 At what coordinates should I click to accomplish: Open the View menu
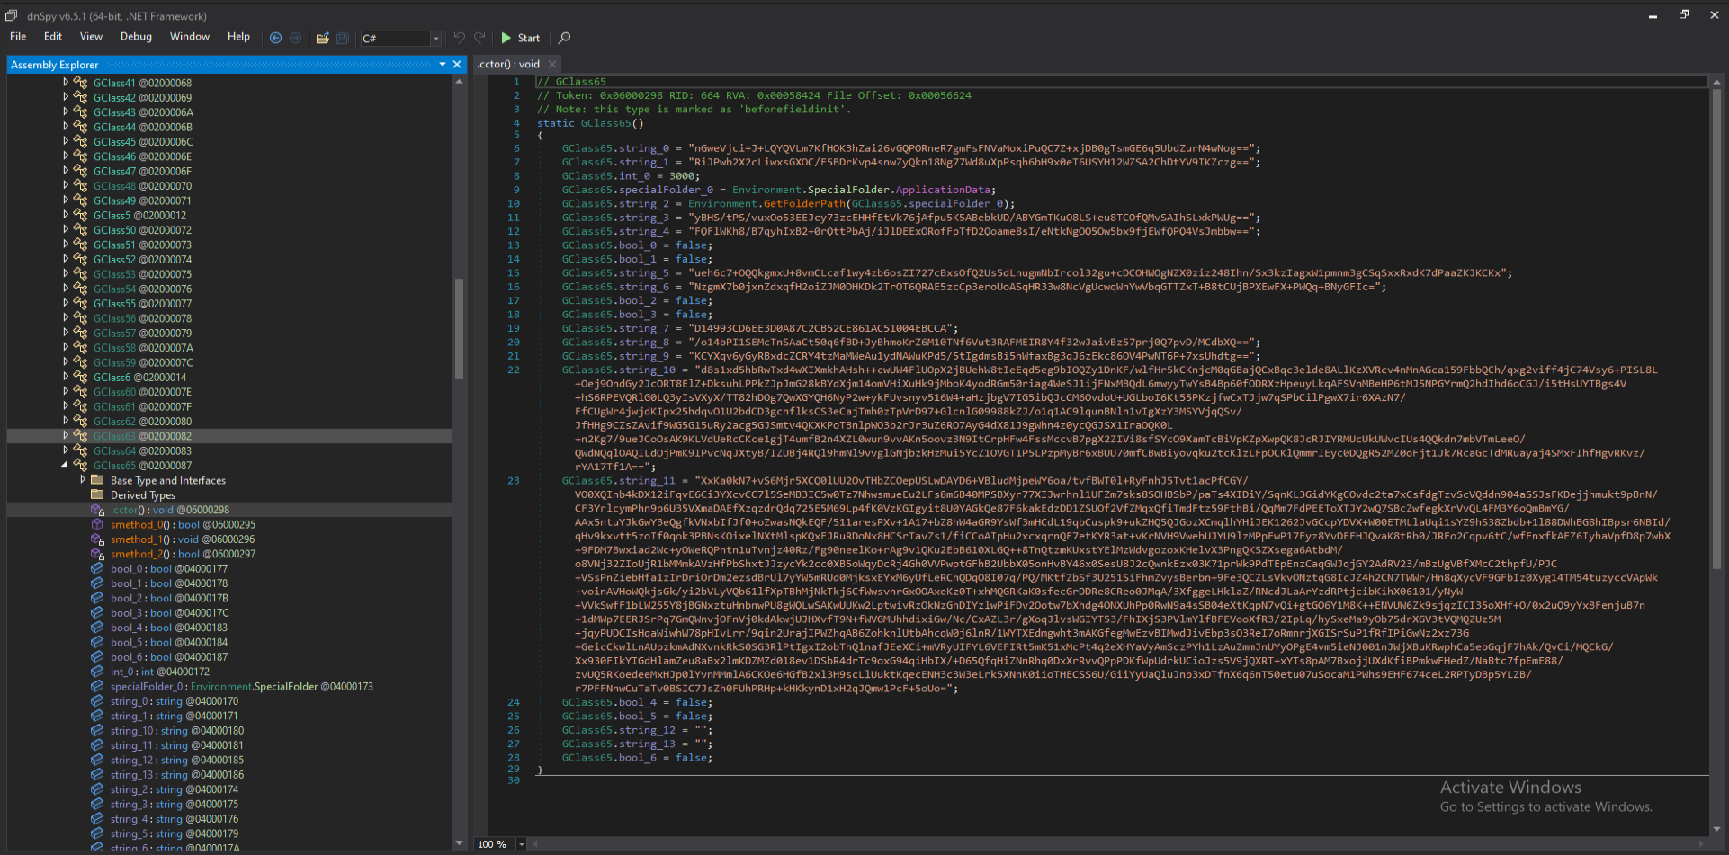[x=91, y=37]
